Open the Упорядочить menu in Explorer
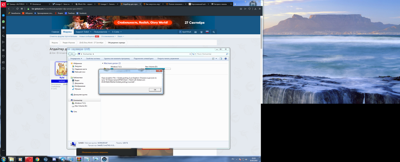The width and height of the screenshot is (400, 162). point(76,59)
